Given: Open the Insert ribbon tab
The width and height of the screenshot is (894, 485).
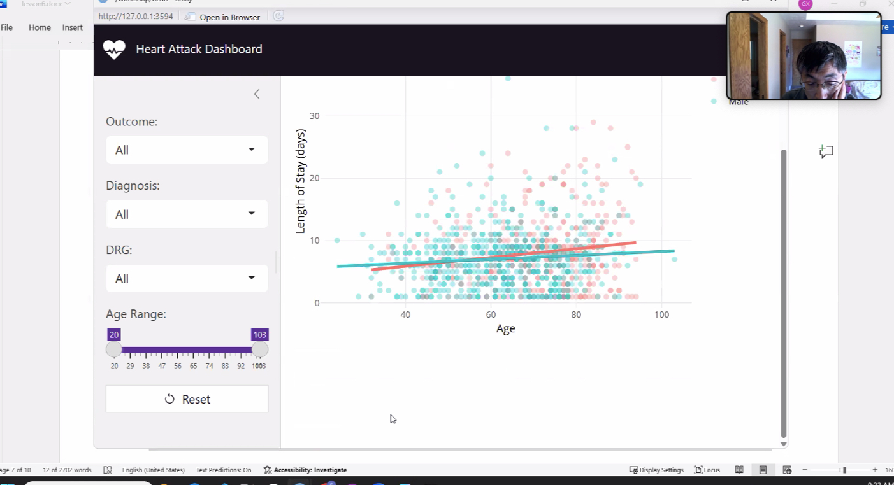Looking at the screenshot, I should 73,27.
